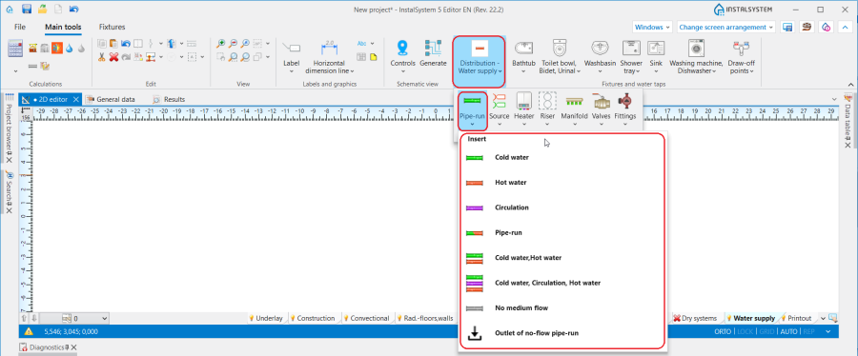
Task: Select Hot water from the Insert menu
Action: [562, 183]
